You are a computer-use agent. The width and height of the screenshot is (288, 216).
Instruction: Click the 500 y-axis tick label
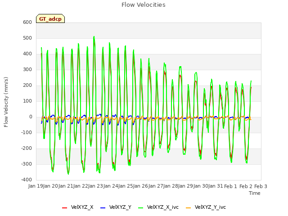[27, 38]
